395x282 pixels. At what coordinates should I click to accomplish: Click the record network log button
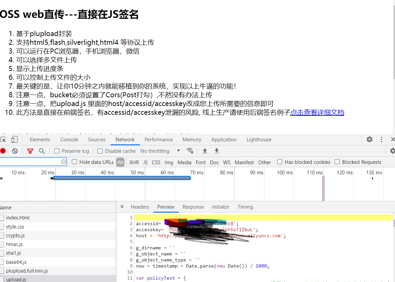coord(3,151)
